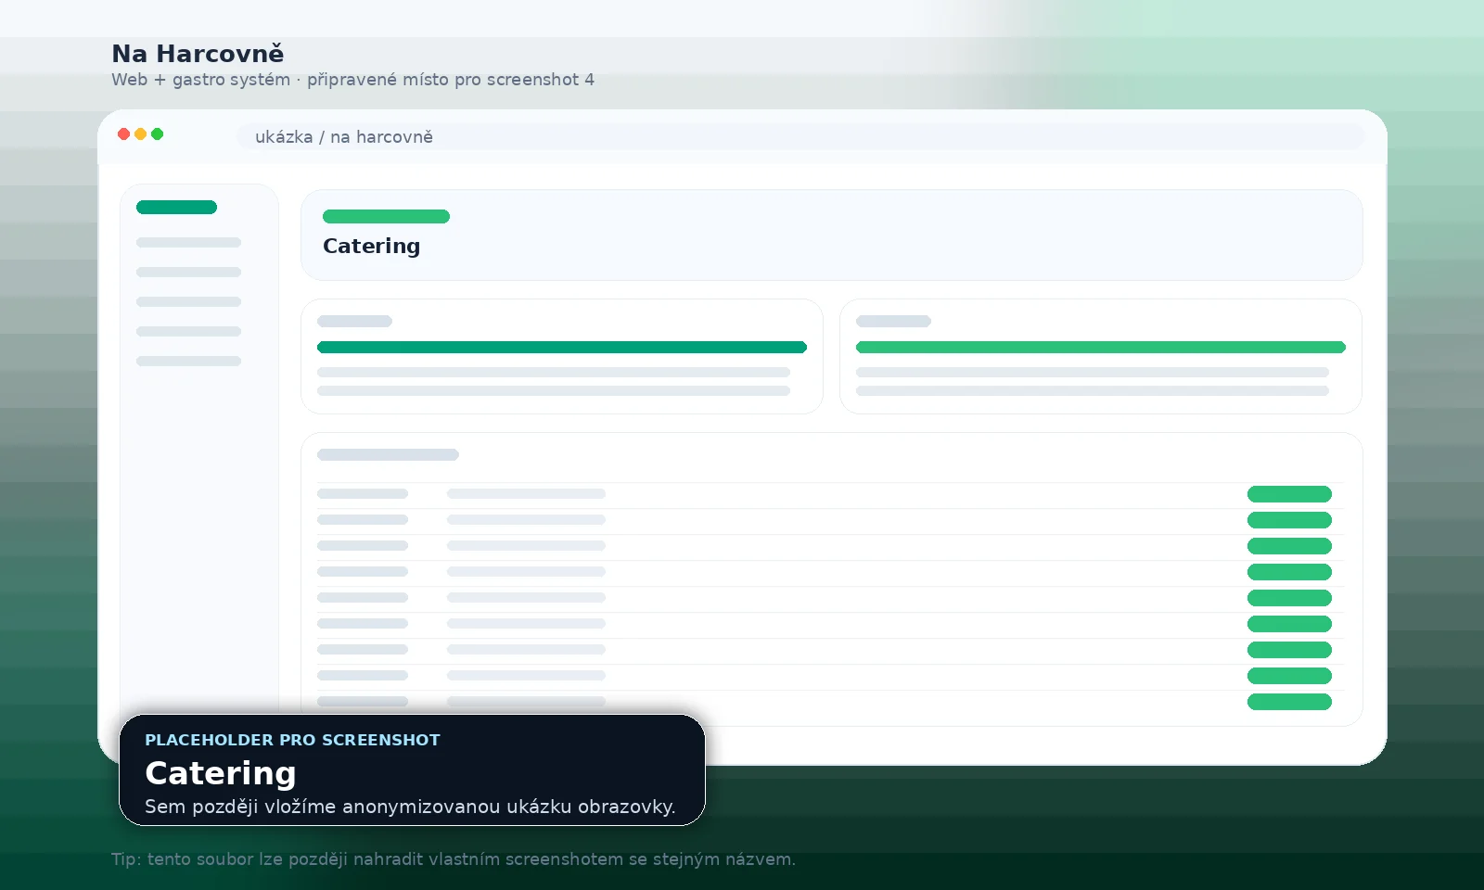Click the red window dot
1484x890 pixels.
123,134
